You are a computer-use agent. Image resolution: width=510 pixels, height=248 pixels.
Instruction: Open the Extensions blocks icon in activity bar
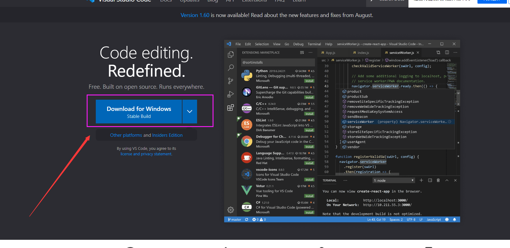(231, 108)
